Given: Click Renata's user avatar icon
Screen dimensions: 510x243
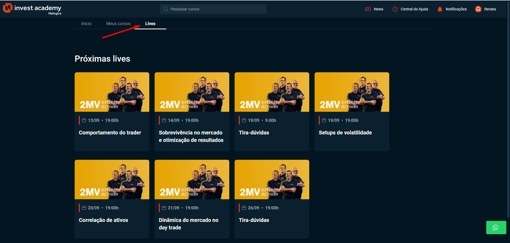Looking at the screenshot, I should (x=478, y=9).
